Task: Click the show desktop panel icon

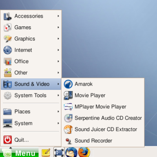Action: pyautogui.click(x=59, y=152)
